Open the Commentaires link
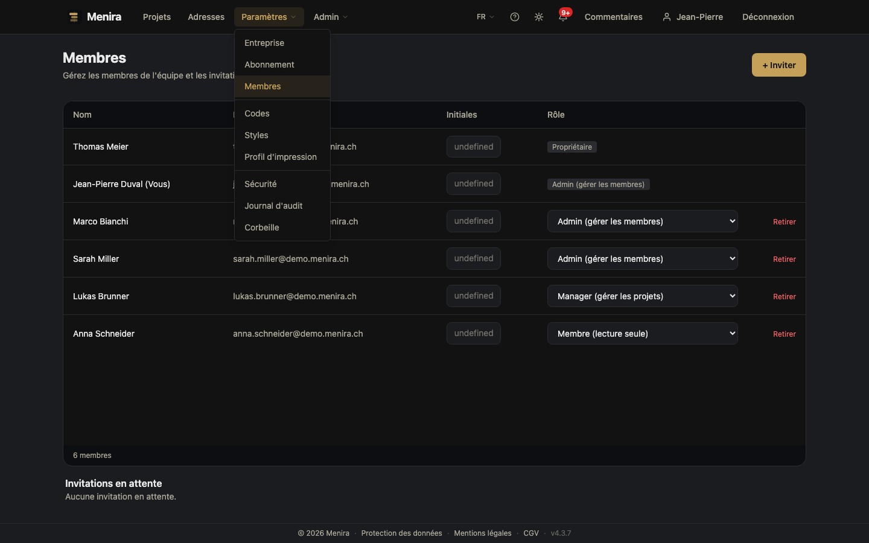 click(x=613, y=17)
